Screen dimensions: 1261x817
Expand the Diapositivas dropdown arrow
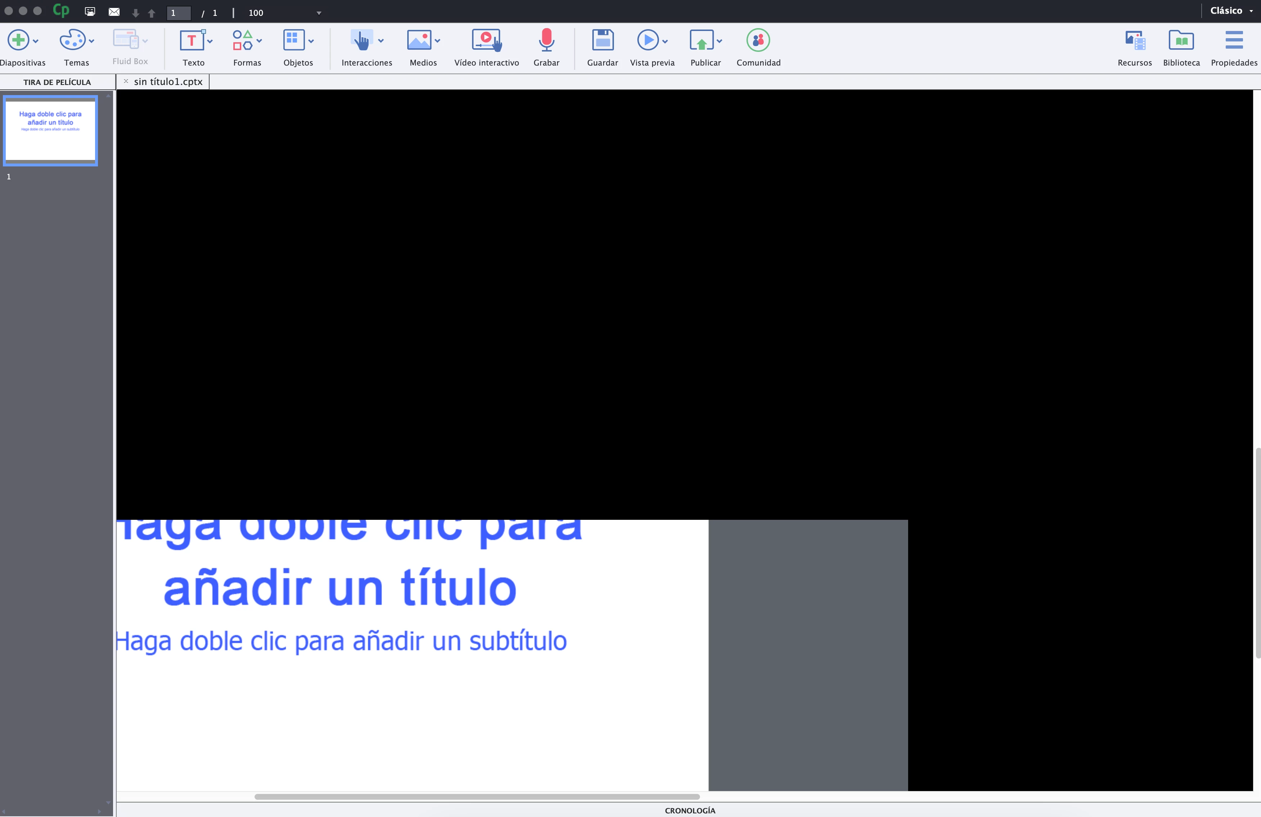(x=36, y=41)
